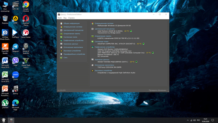Select Центральный процессор in the sidebar
Image resolution: width=218 pixels, height=123 pixels.
74,30
